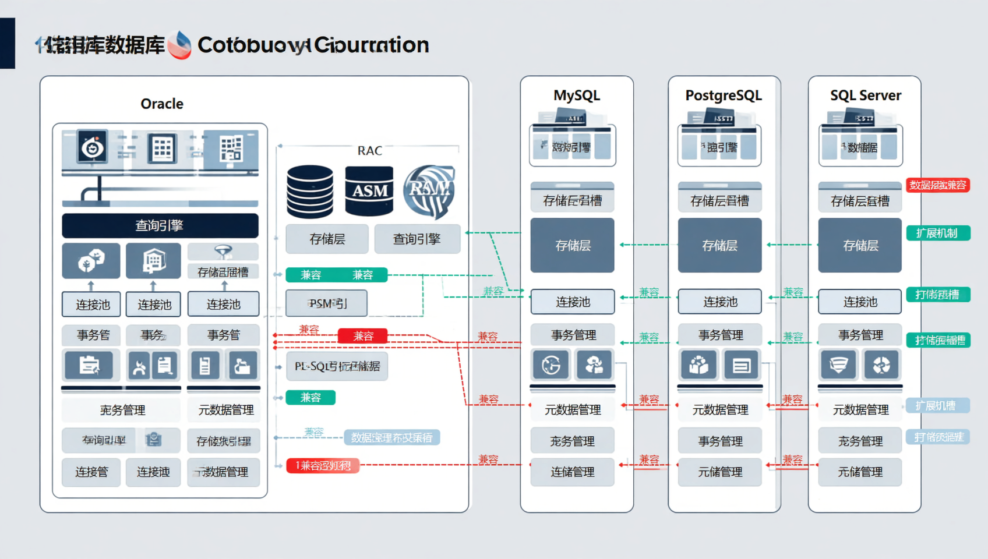Click the 存储层 box under RAC
988x559 pixels.
pyautogui.click(x=327, y=239)
